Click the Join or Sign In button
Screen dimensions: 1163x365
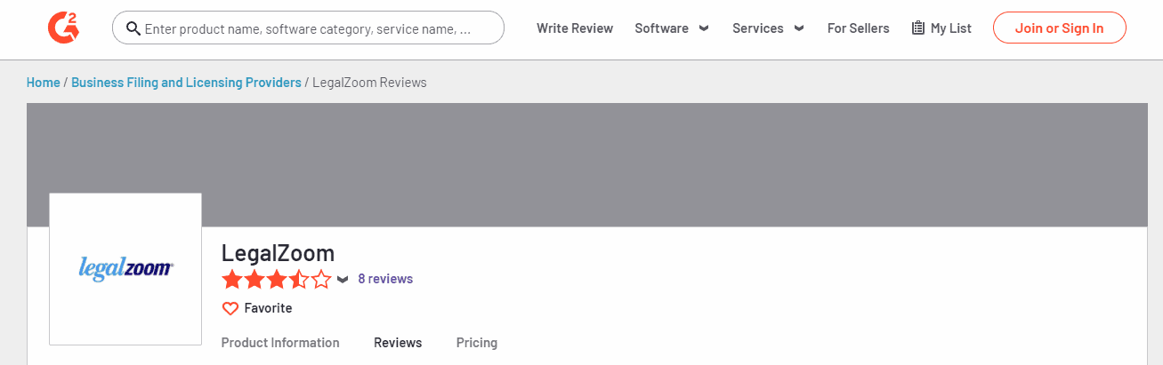coord(1059,28)
